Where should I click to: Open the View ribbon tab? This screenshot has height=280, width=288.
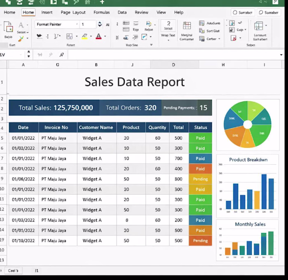[161, 12]
